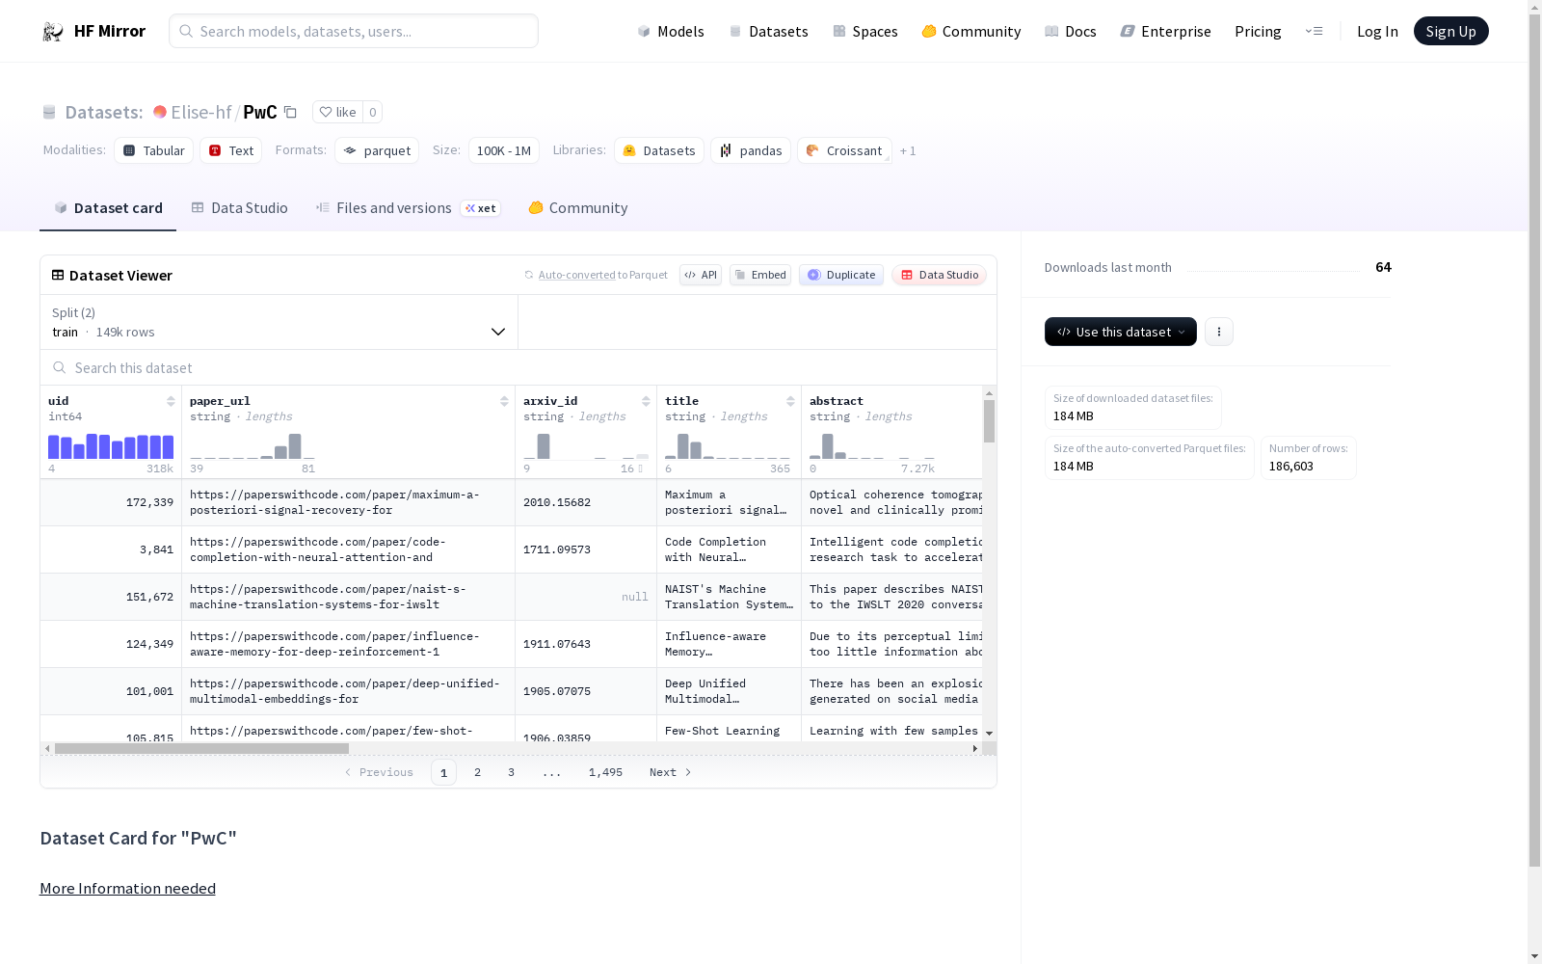Open Datasets in top navigation
The height and width of the screenshot is (964, 1542).
(x=768, y=31)
